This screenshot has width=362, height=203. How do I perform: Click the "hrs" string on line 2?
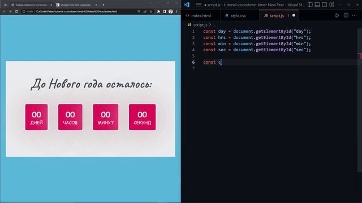(299, 38)
